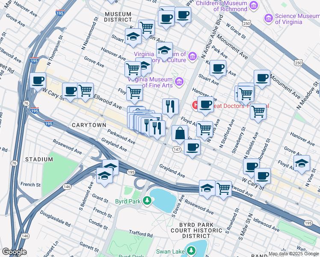Click the coffee marker covering the Retreat Doctors' Hospital label
The width and height of the screenshot is (320, 257).
[205, 105]
